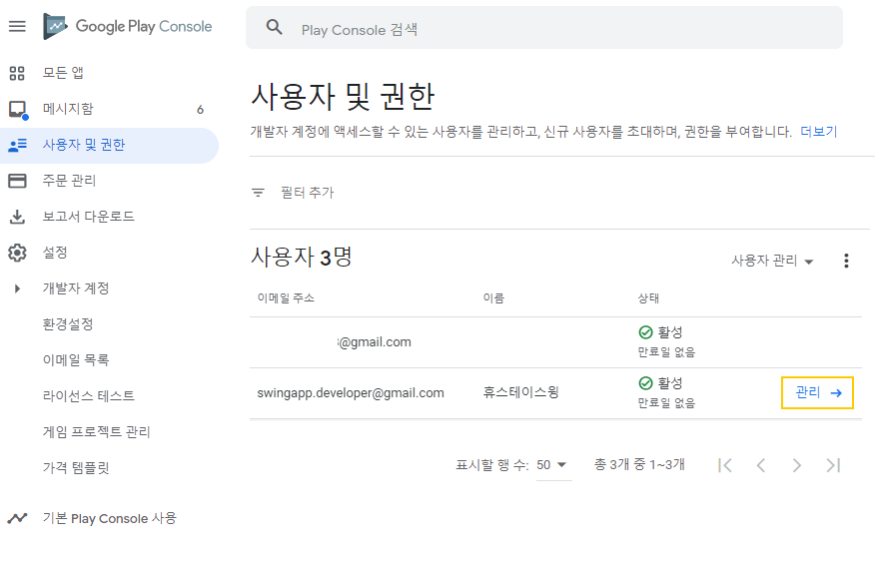Click the 더보기 link
The image size is (875, 566).
point(818,132)
